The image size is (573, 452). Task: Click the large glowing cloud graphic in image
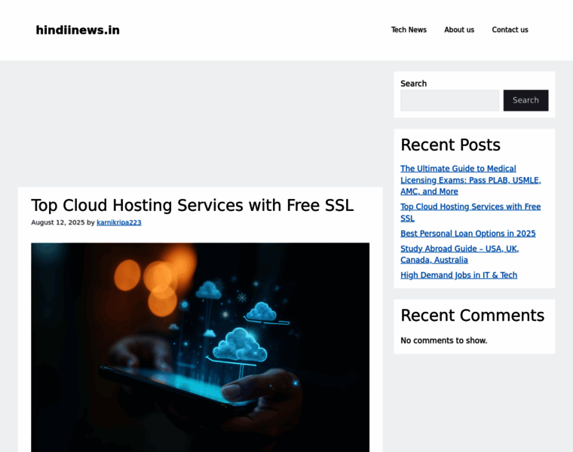(x=237, y=346)
